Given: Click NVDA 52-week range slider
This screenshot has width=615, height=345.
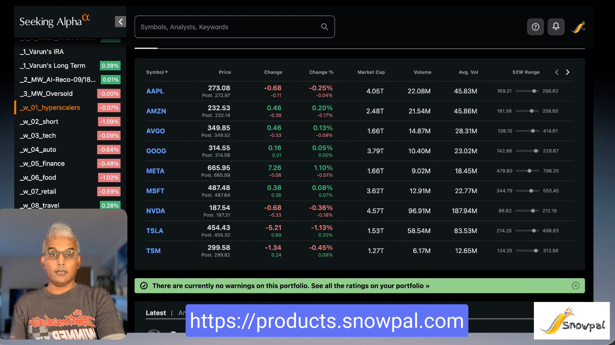Looking at the screenshot, I should coord(527,211).
